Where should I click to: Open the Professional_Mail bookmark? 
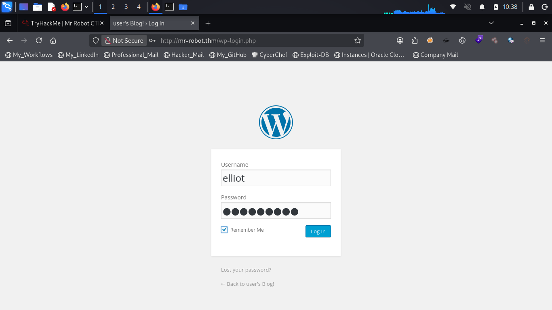[131, 55]
